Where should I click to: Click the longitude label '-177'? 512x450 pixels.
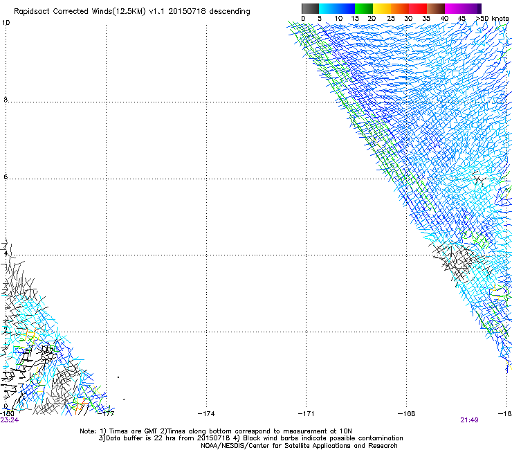[x=106, y=414]
